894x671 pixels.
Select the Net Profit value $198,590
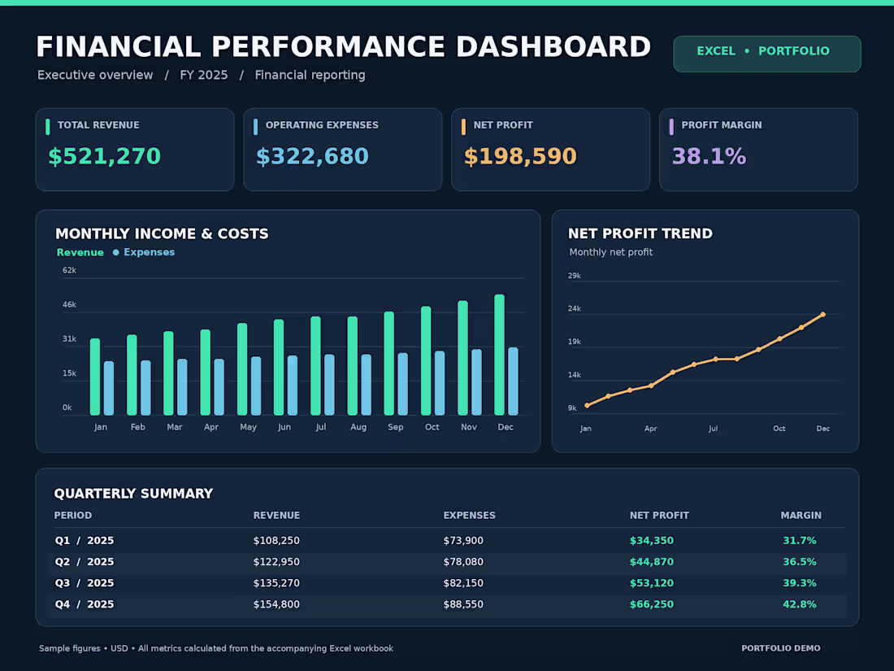(x=520, y=156)
